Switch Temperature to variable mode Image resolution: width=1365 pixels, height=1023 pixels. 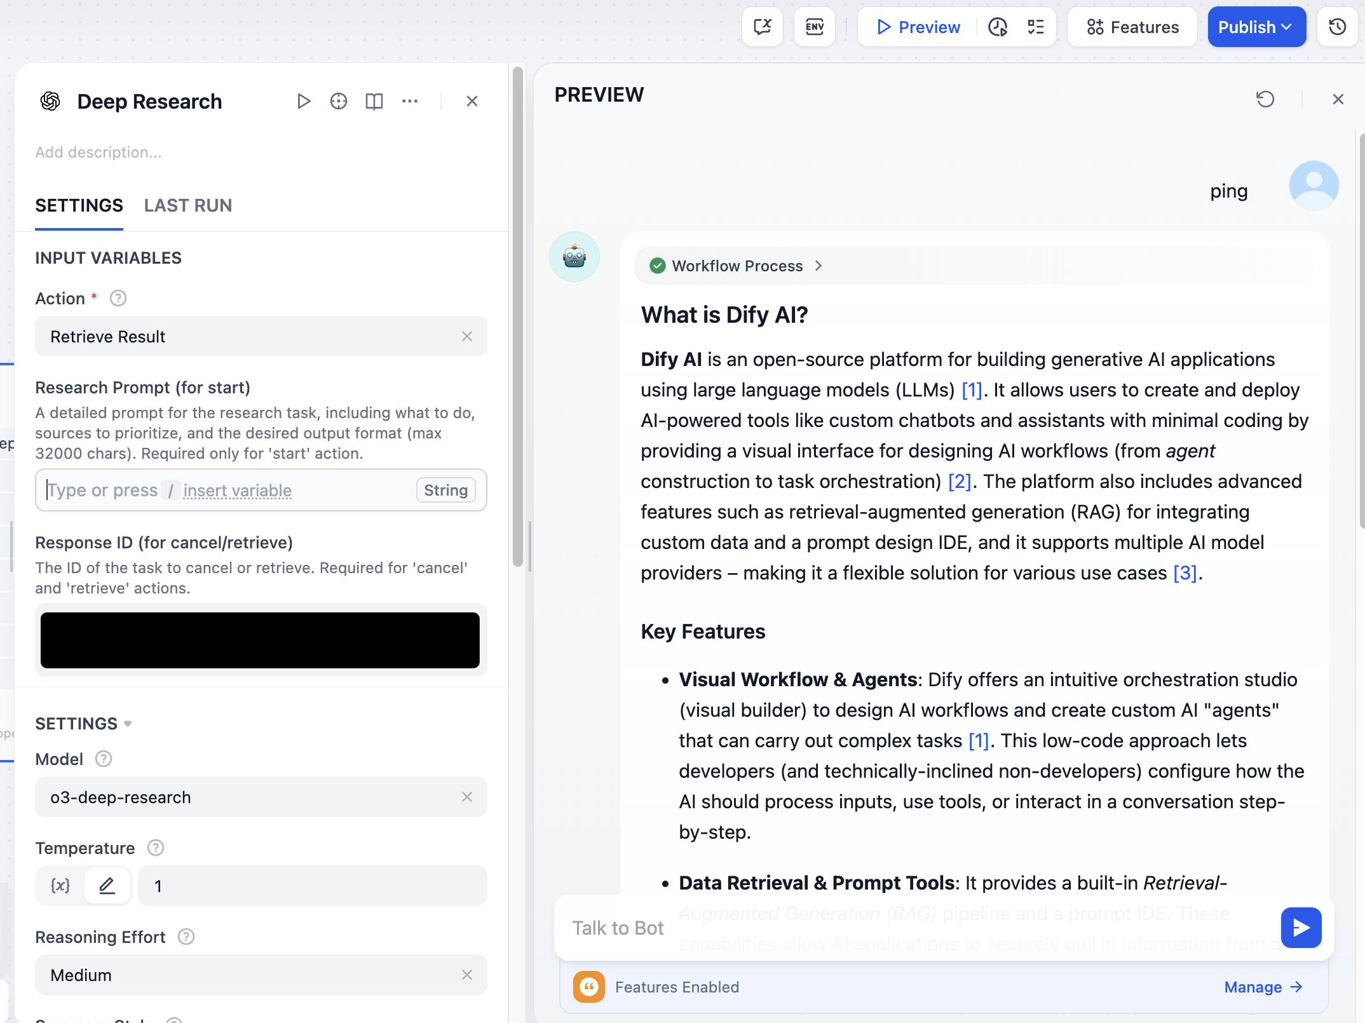point(60,885)
